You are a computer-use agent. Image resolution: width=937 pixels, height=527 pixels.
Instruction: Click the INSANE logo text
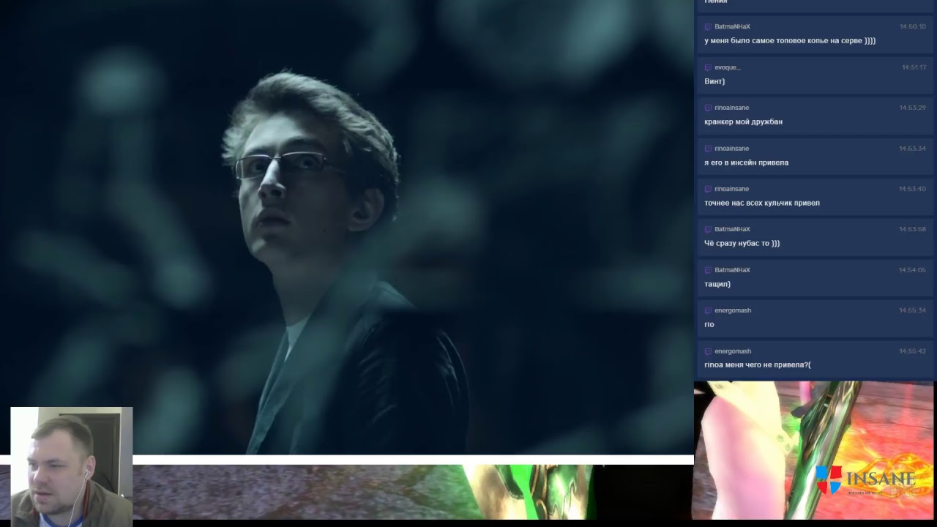click(x=881, y=479)
